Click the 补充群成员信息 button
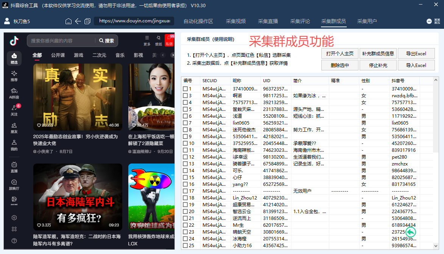Viewport: 444px width, 254px height. point(378,53)
